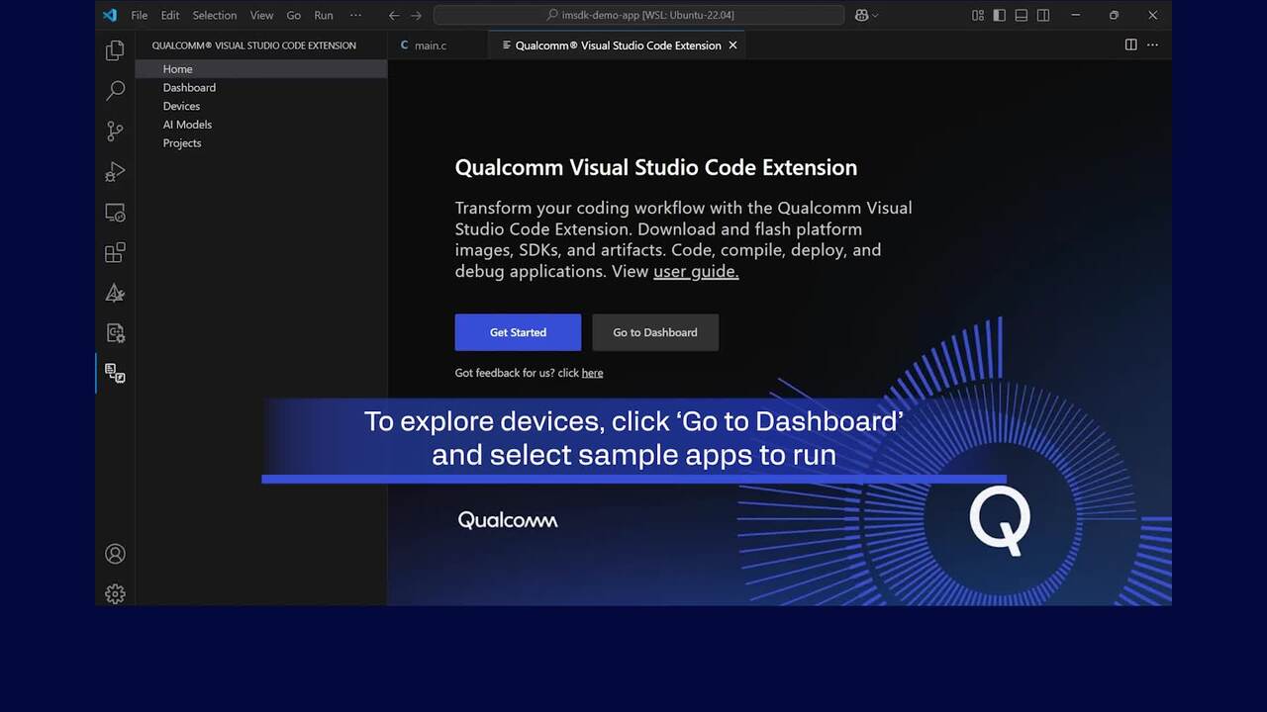Viewport: 1267px width, 712px height.
Task: Restore down the VS Code window
Action: 1114,15
